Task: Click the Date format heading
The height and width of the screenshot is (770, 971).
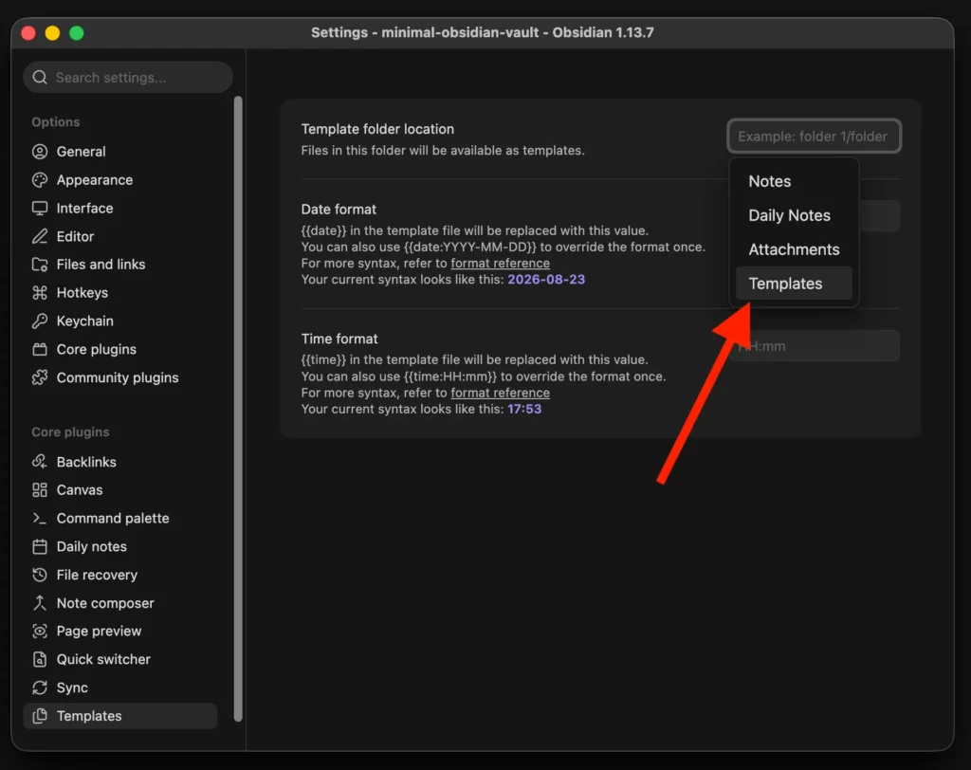Action: (339, 210)
